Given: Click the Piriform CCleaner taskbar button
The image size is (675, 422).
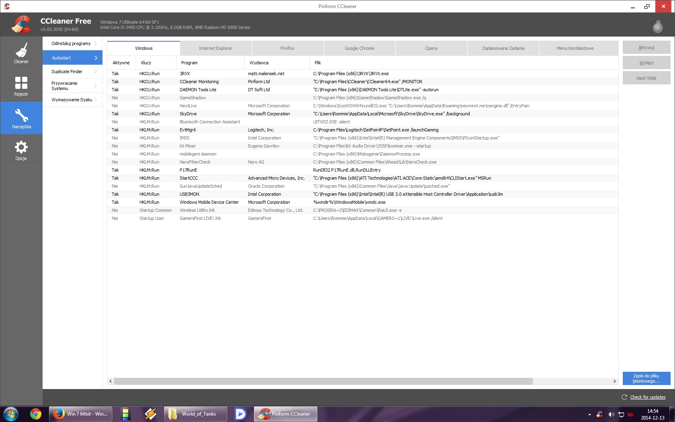Looking at the screenshot, I should tap(285, 414).
